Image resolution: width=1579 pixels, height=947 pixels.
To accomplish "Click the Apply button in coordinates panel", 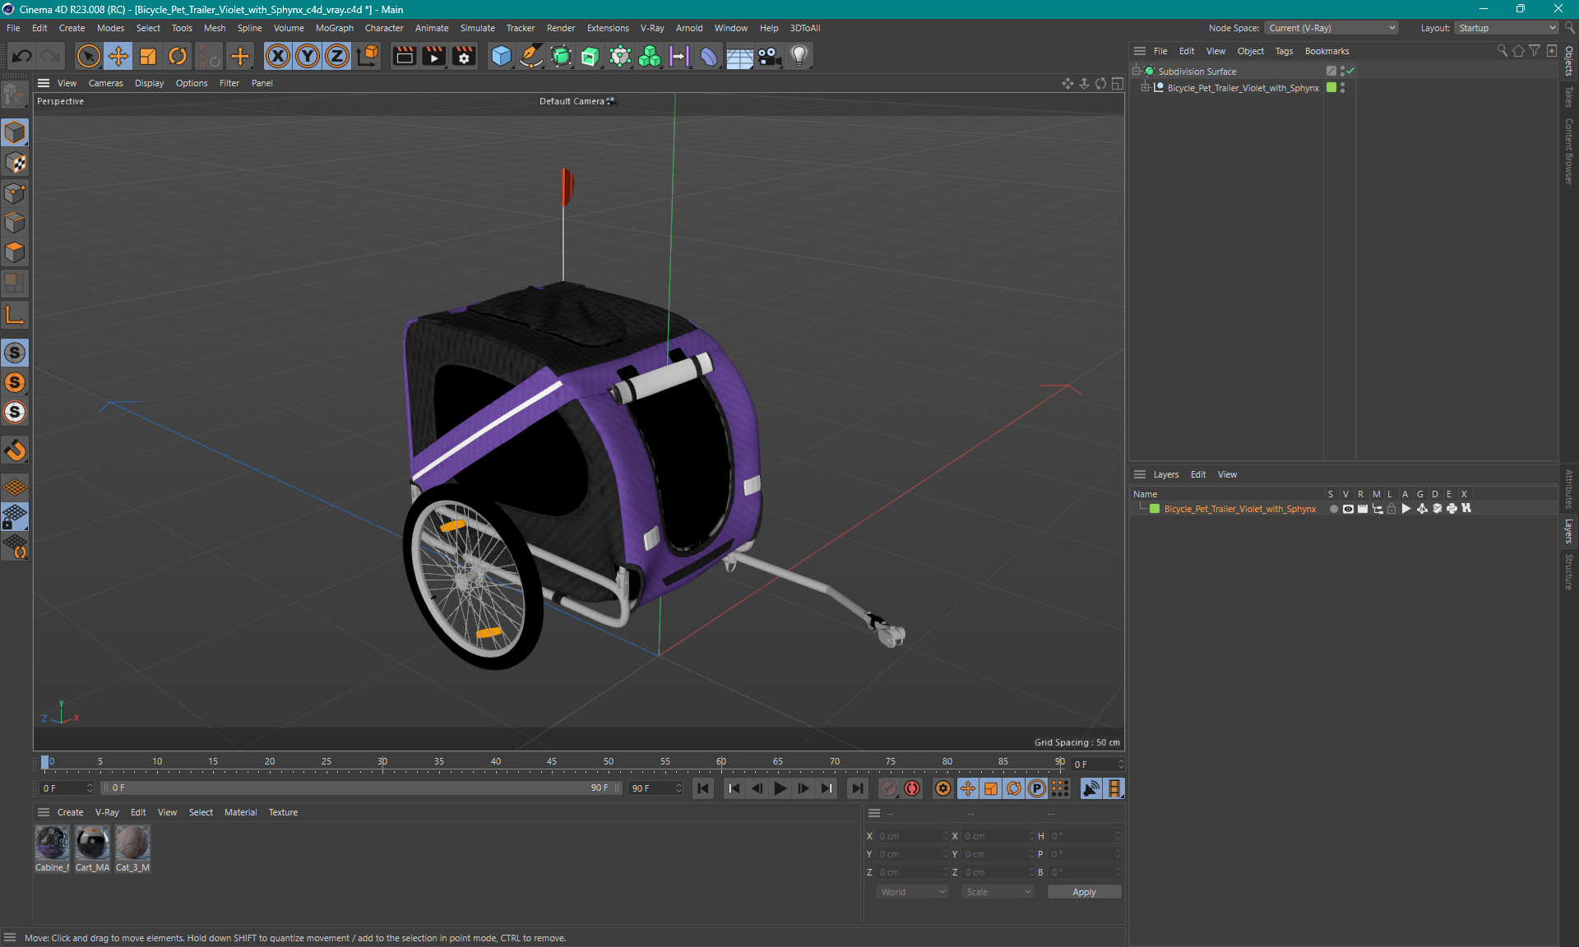I will (x=1081, y=890).
